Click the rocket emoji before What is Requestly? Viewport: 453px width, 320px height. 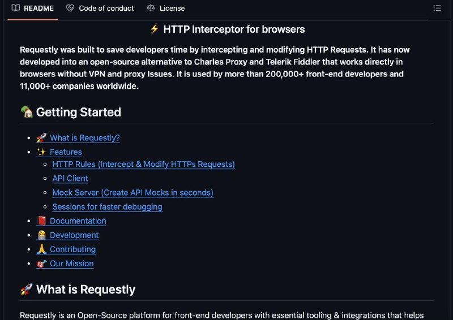(41, 138)
